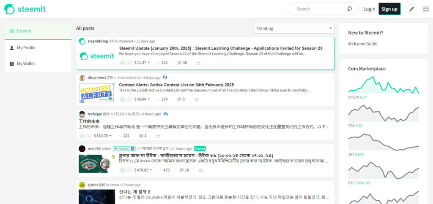The width and height of the screenshot is (433, 204).
Task: Click the JST 0.033 price label
Action: click(356, 154)
